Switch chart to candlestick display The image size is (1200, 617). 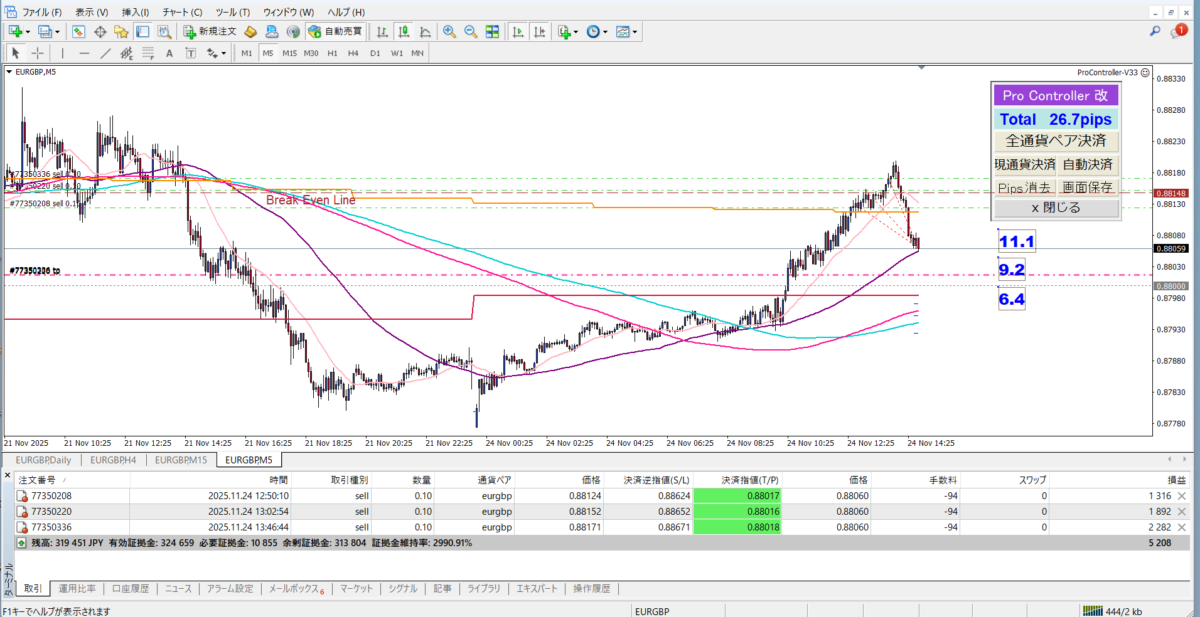click(x=404, y=31)
